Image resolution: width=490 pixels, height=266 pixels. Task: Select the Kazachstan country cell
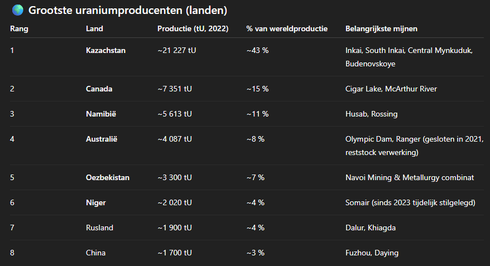pos(105,50)
